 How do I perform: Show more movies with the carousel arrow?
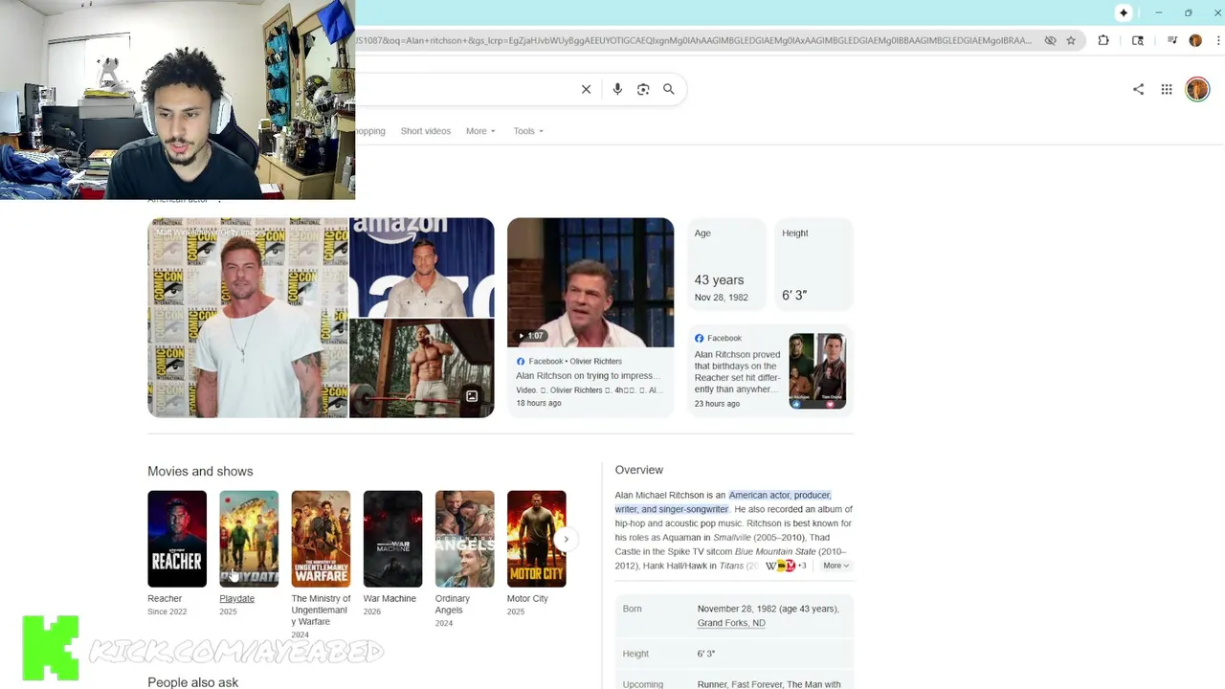pyautogui.click(x=566, y=539)
